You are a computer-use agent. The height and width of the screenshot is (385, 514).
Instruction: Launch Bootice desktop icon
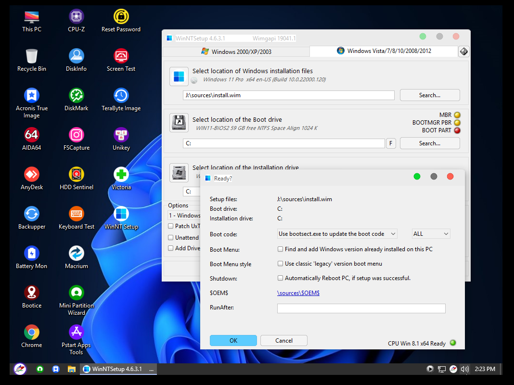point(31,297)
